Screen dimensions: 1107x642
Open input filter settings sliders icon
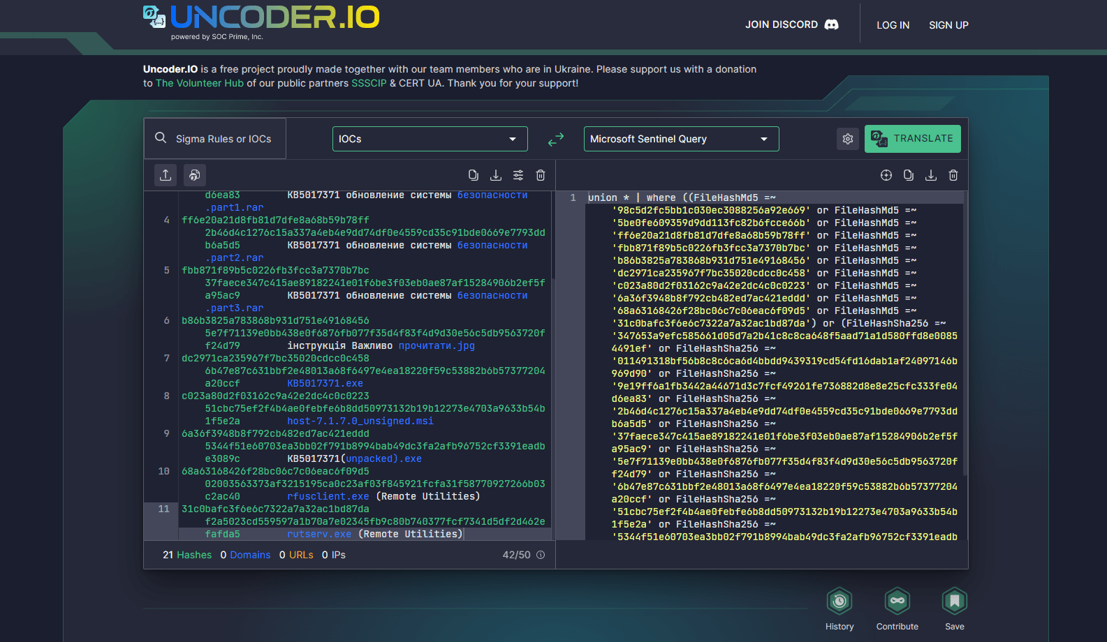518,175
